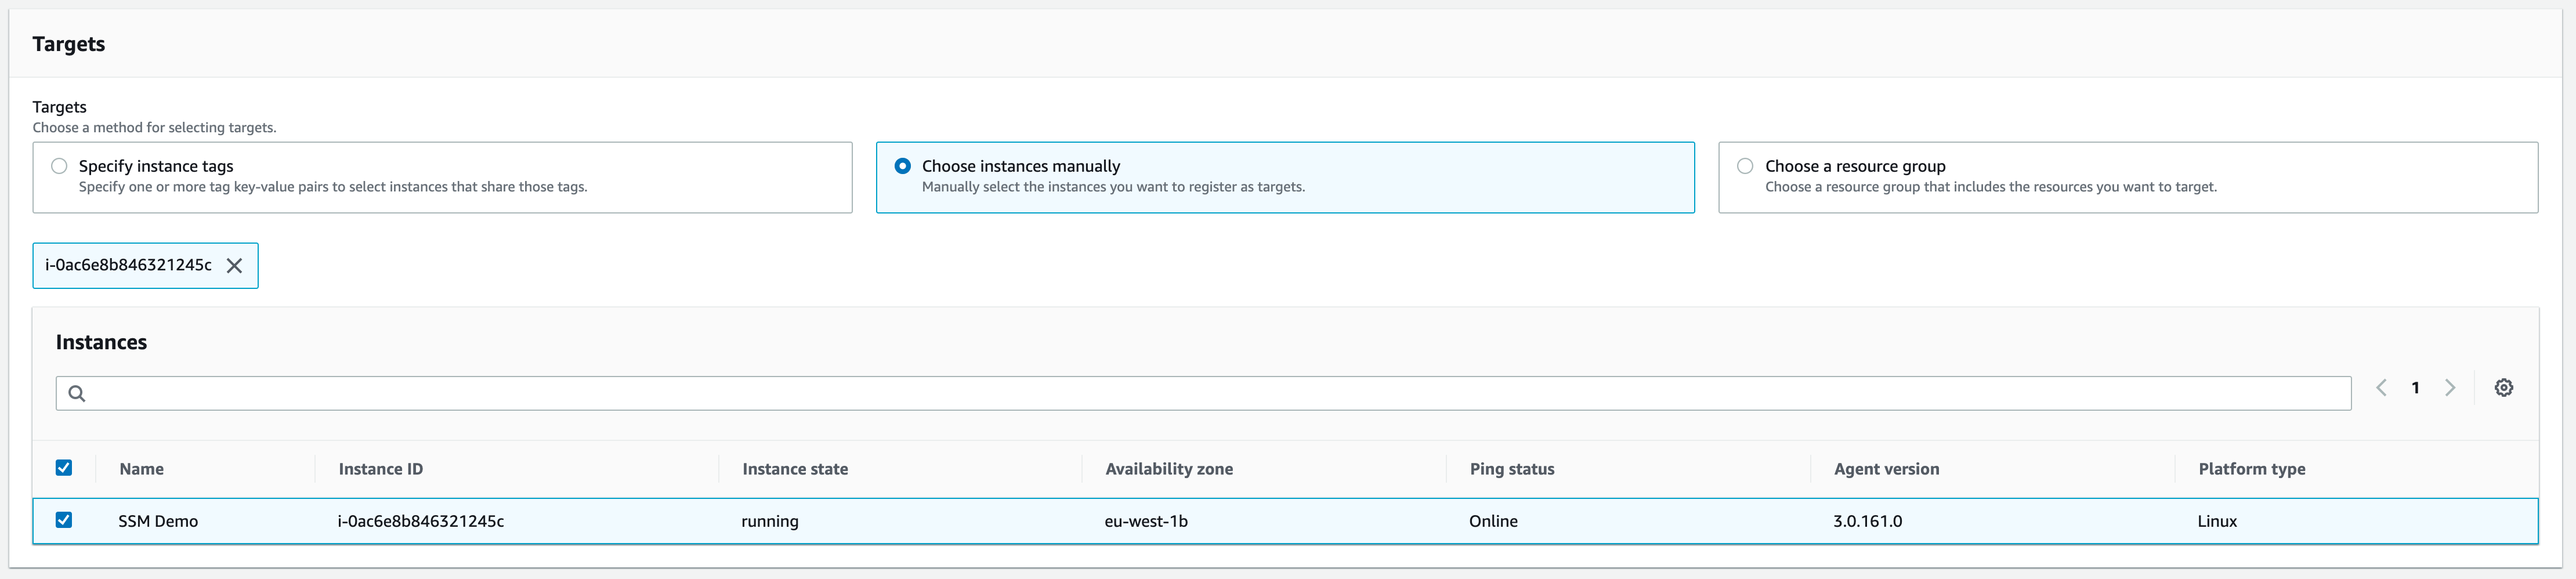The image size is (2576, 579).
Task: Click the Instance state column header
Action: (x=795, y=468)
